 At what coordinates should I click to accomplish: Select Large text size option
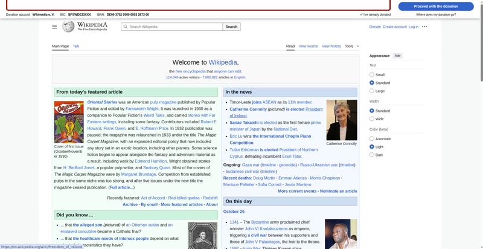pyautogui.click(x=372, y=91)
